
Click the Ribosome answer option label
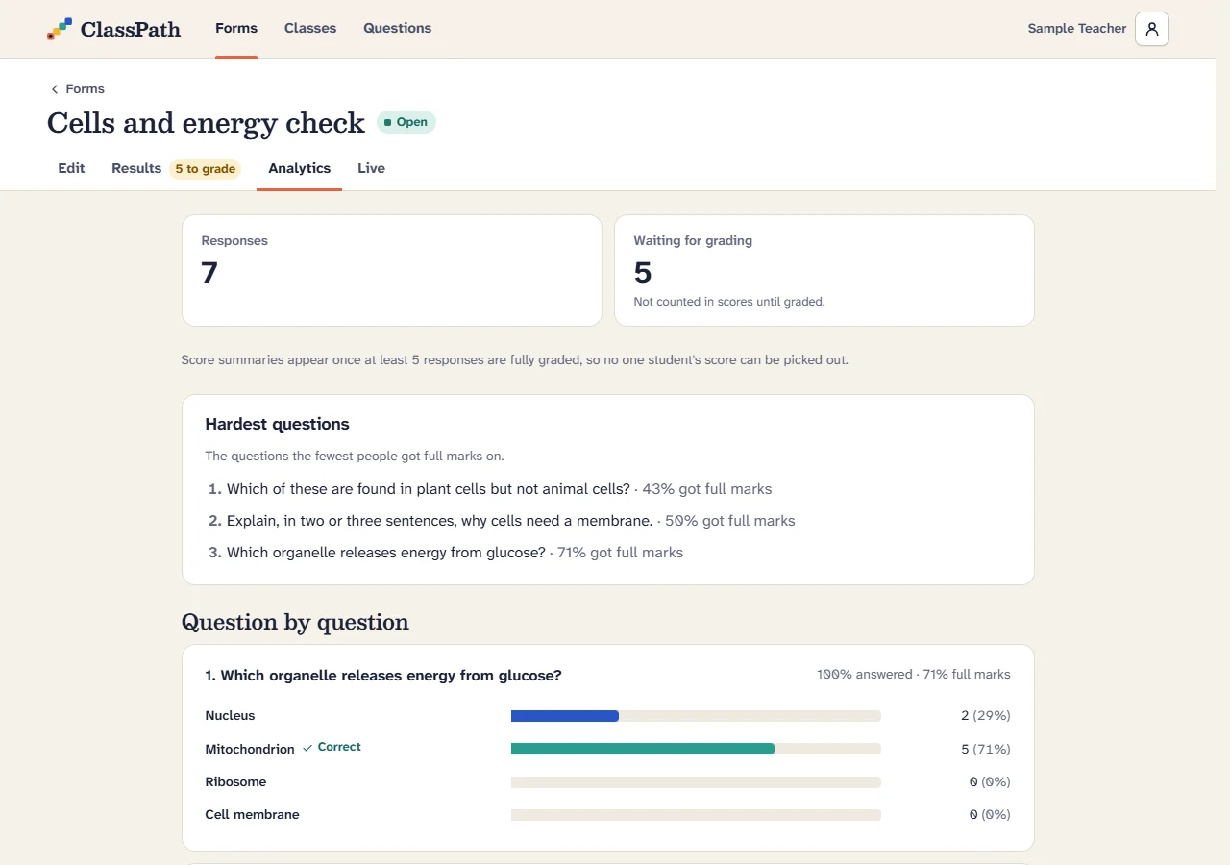pos(235,782)
